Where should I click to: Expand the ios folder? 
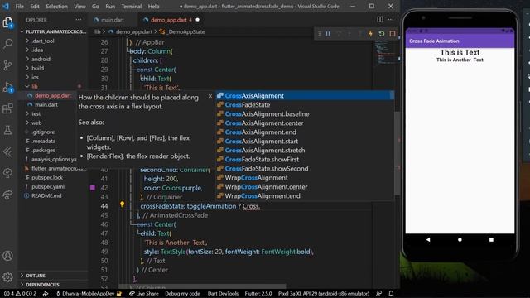point(35,77)
